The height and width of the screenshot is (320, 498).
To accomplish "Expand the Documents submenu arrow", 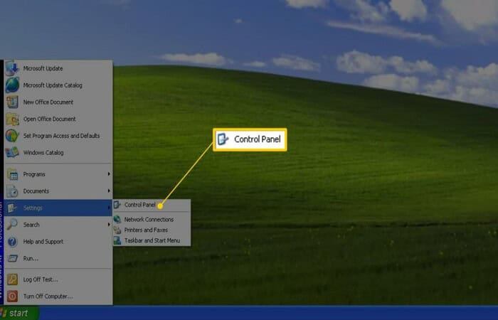I will [109, 191].
